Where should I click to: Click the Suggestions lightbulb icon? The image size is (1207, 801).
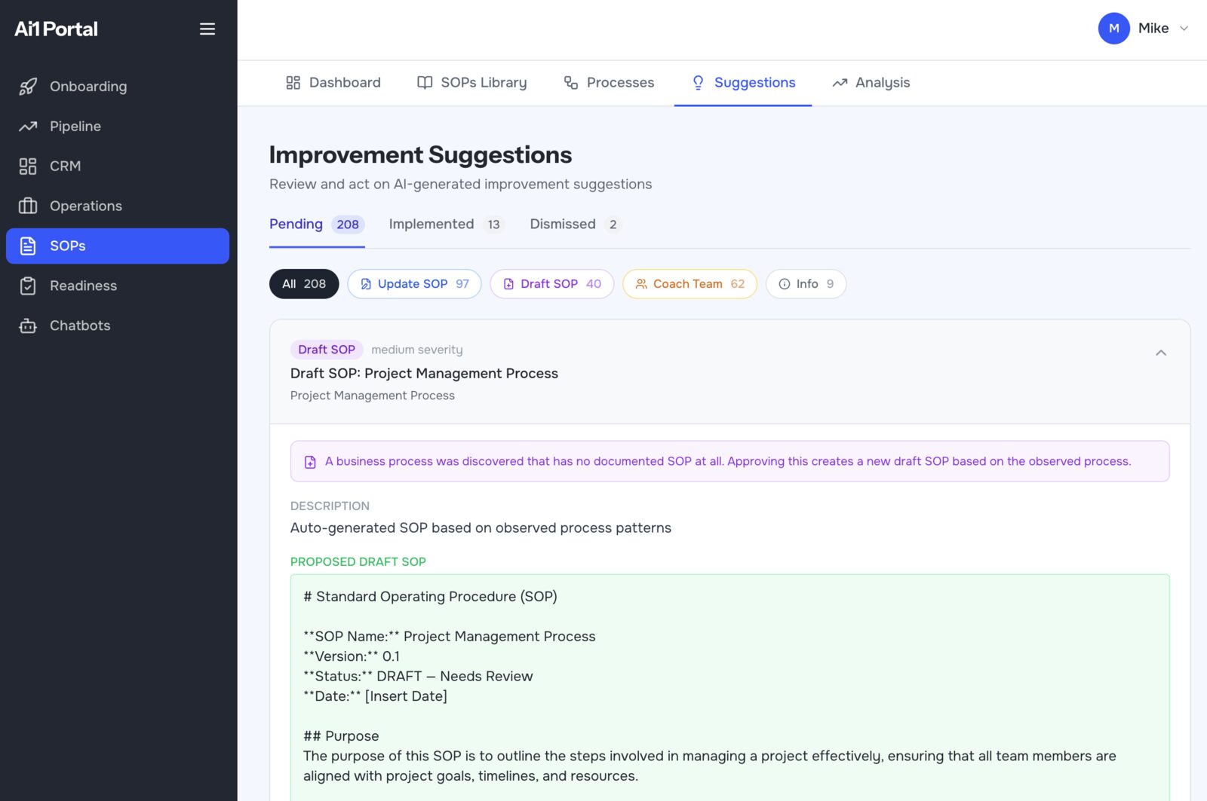[698, 83]
